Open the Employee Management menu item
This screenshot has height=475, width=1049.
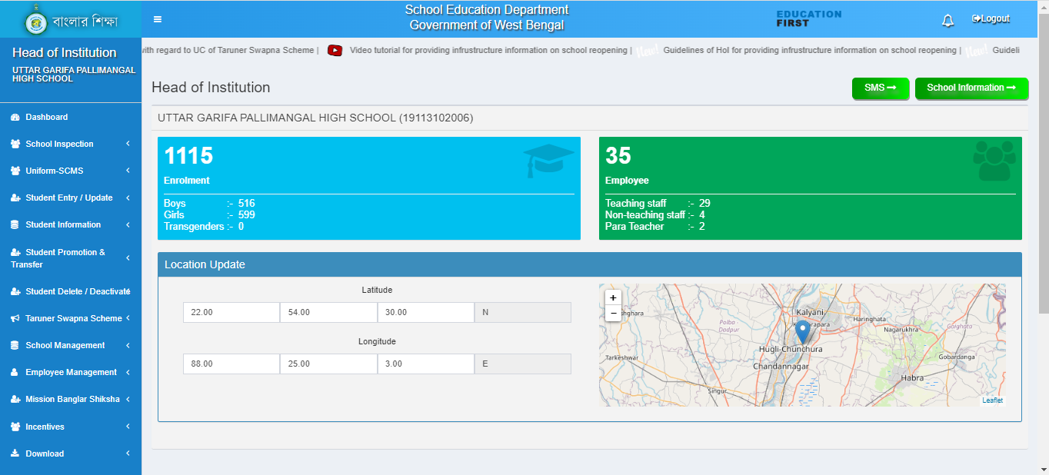click(x=71, y=373)
